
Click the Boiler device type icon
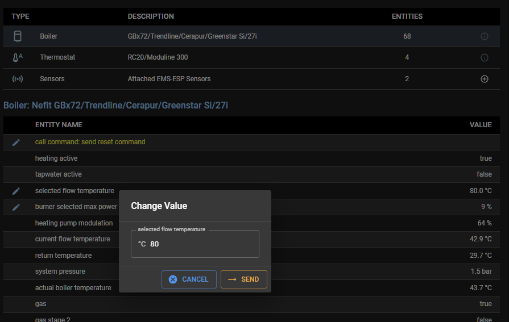click(x=18, y=36)
